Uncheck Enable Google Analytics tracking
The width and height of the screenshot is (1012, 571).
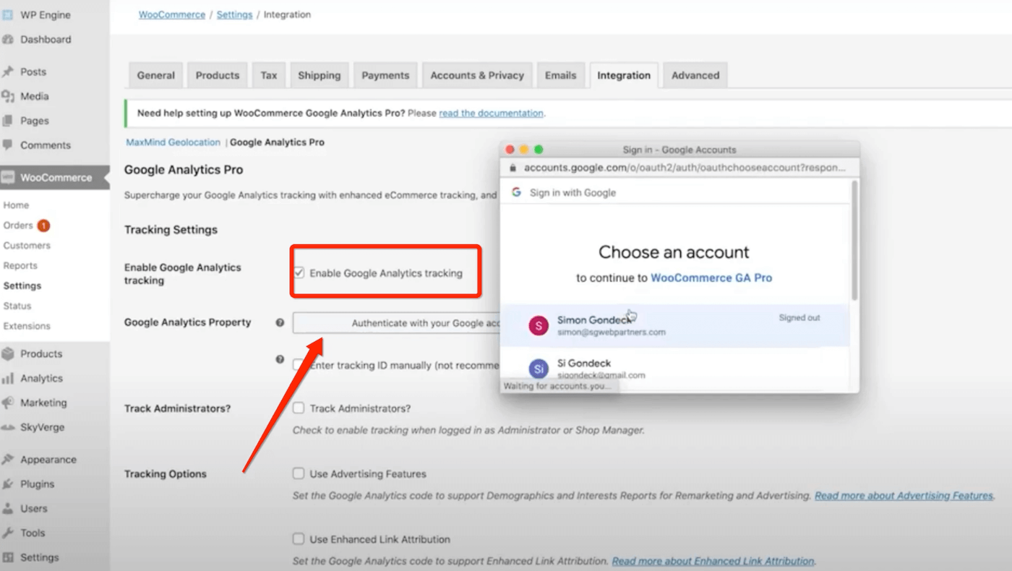[299, 273]
